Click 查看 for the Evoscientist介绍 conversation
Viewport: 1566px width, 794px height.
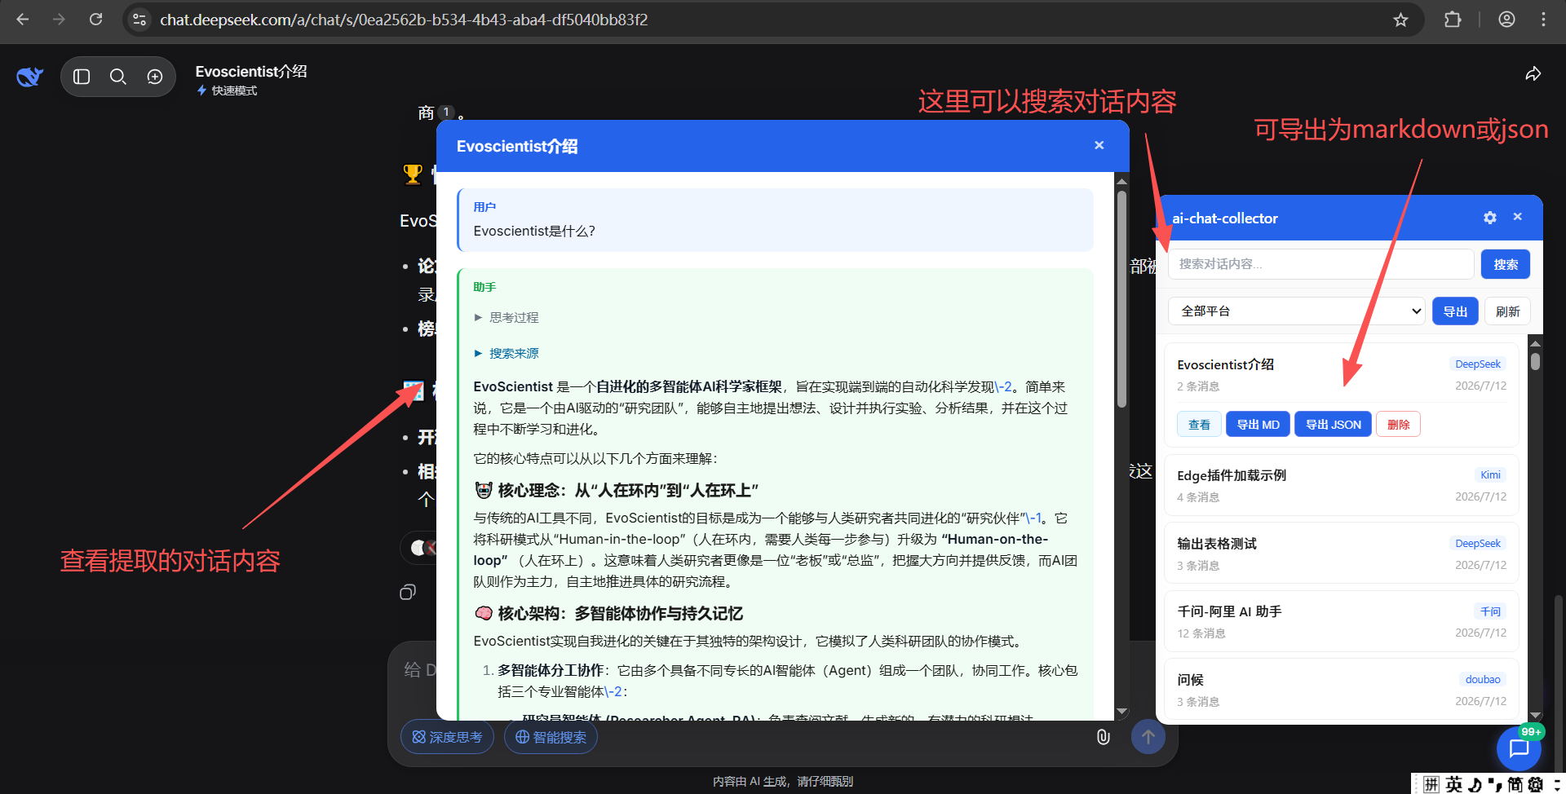click(1199, 425)
